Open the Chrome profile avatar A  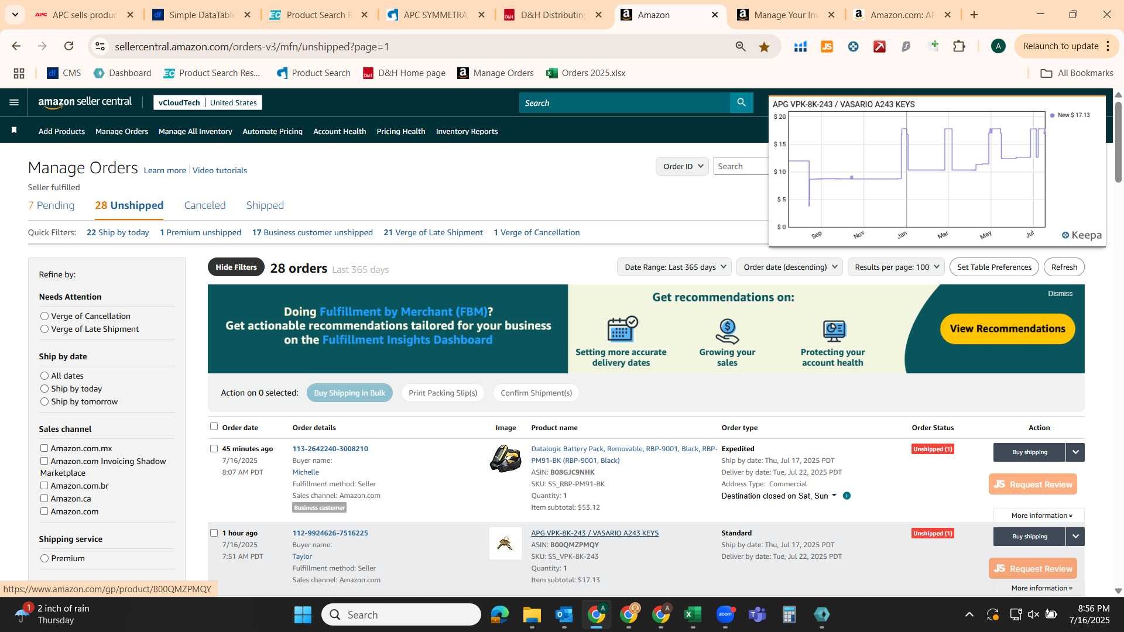[x=998, y=46]
